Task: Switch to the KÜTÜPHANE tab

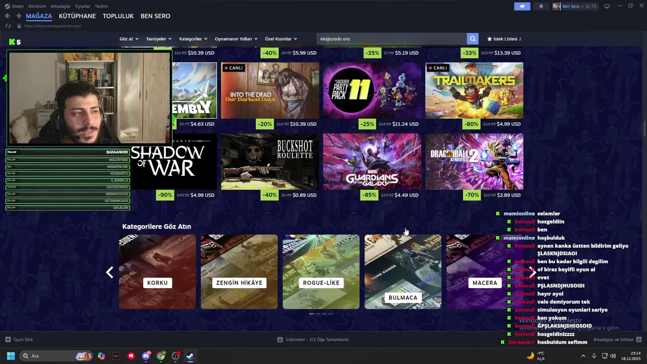Action: [x=77, y=16]
